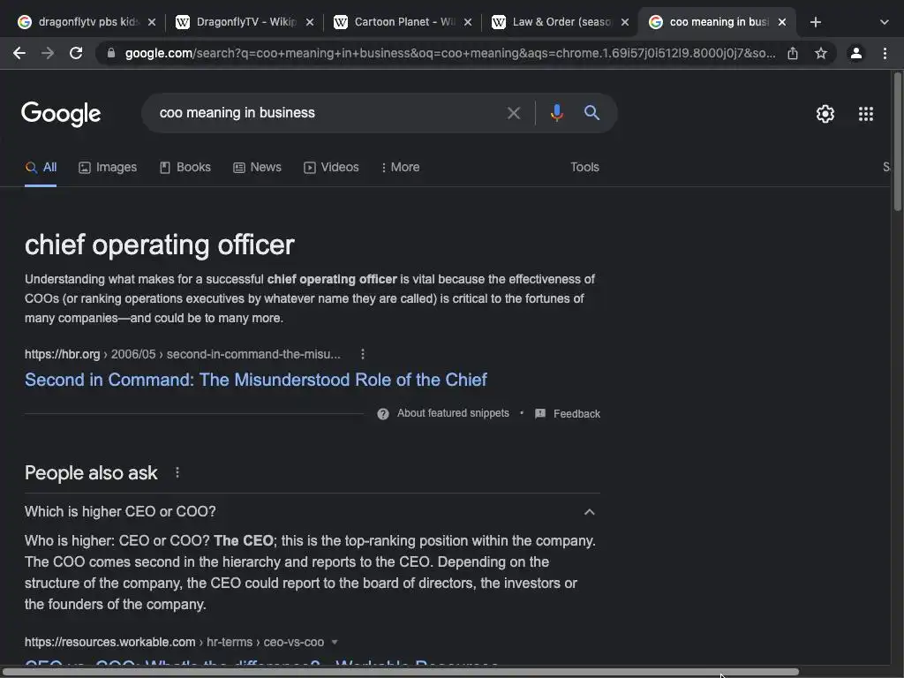Viewport: 904px width, 678px height.
Task: Switch to the Law & Order tab
Action: click(561, 22)
